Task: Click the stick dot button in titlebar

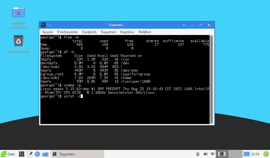Action: click(50, 25)
